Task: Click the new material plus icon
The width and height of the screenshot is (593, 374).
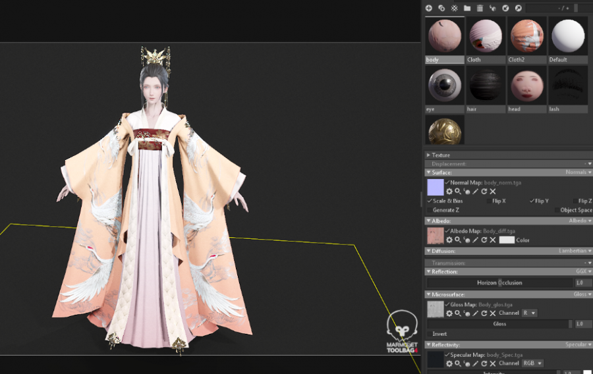Action: [x=428, y=8]
